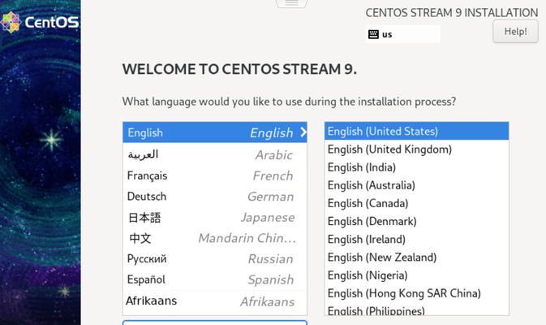Click the handle at top center

tap(291, 3)
